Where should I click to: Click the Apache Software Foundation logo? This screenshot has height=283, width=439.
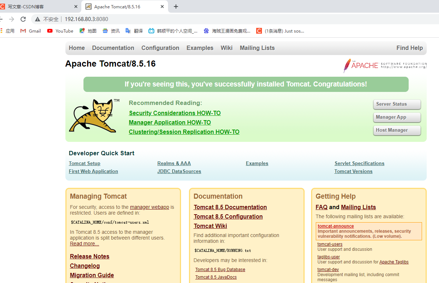tap(385, 66)
